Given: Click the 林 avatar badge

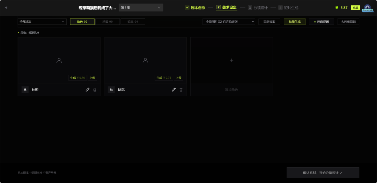Looking at the screenshot, I should coord(25,89).
